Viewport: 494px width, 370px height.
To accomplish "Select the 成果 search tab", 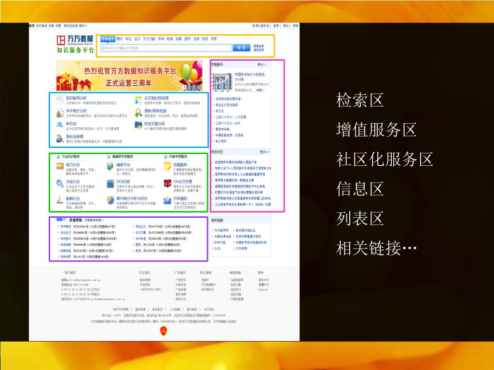I will [x=178, y=39].
